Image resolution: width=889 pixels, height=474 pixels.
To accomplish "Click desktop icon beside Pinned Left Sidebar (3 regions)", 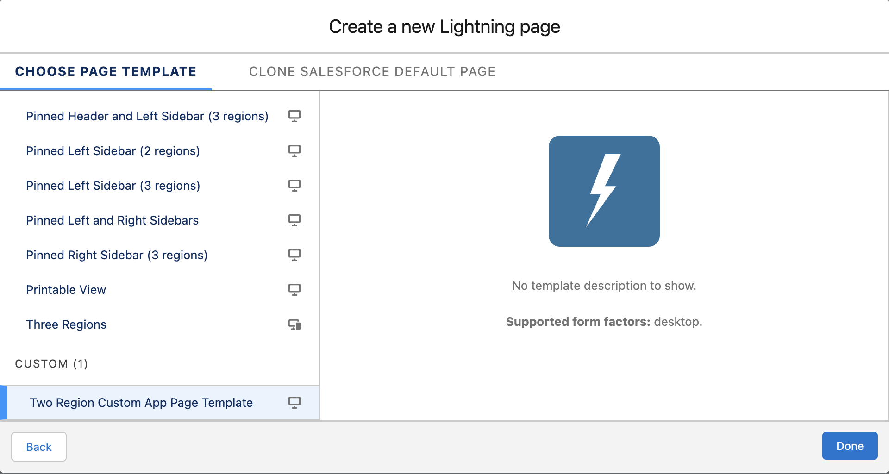I will point(294,186).
